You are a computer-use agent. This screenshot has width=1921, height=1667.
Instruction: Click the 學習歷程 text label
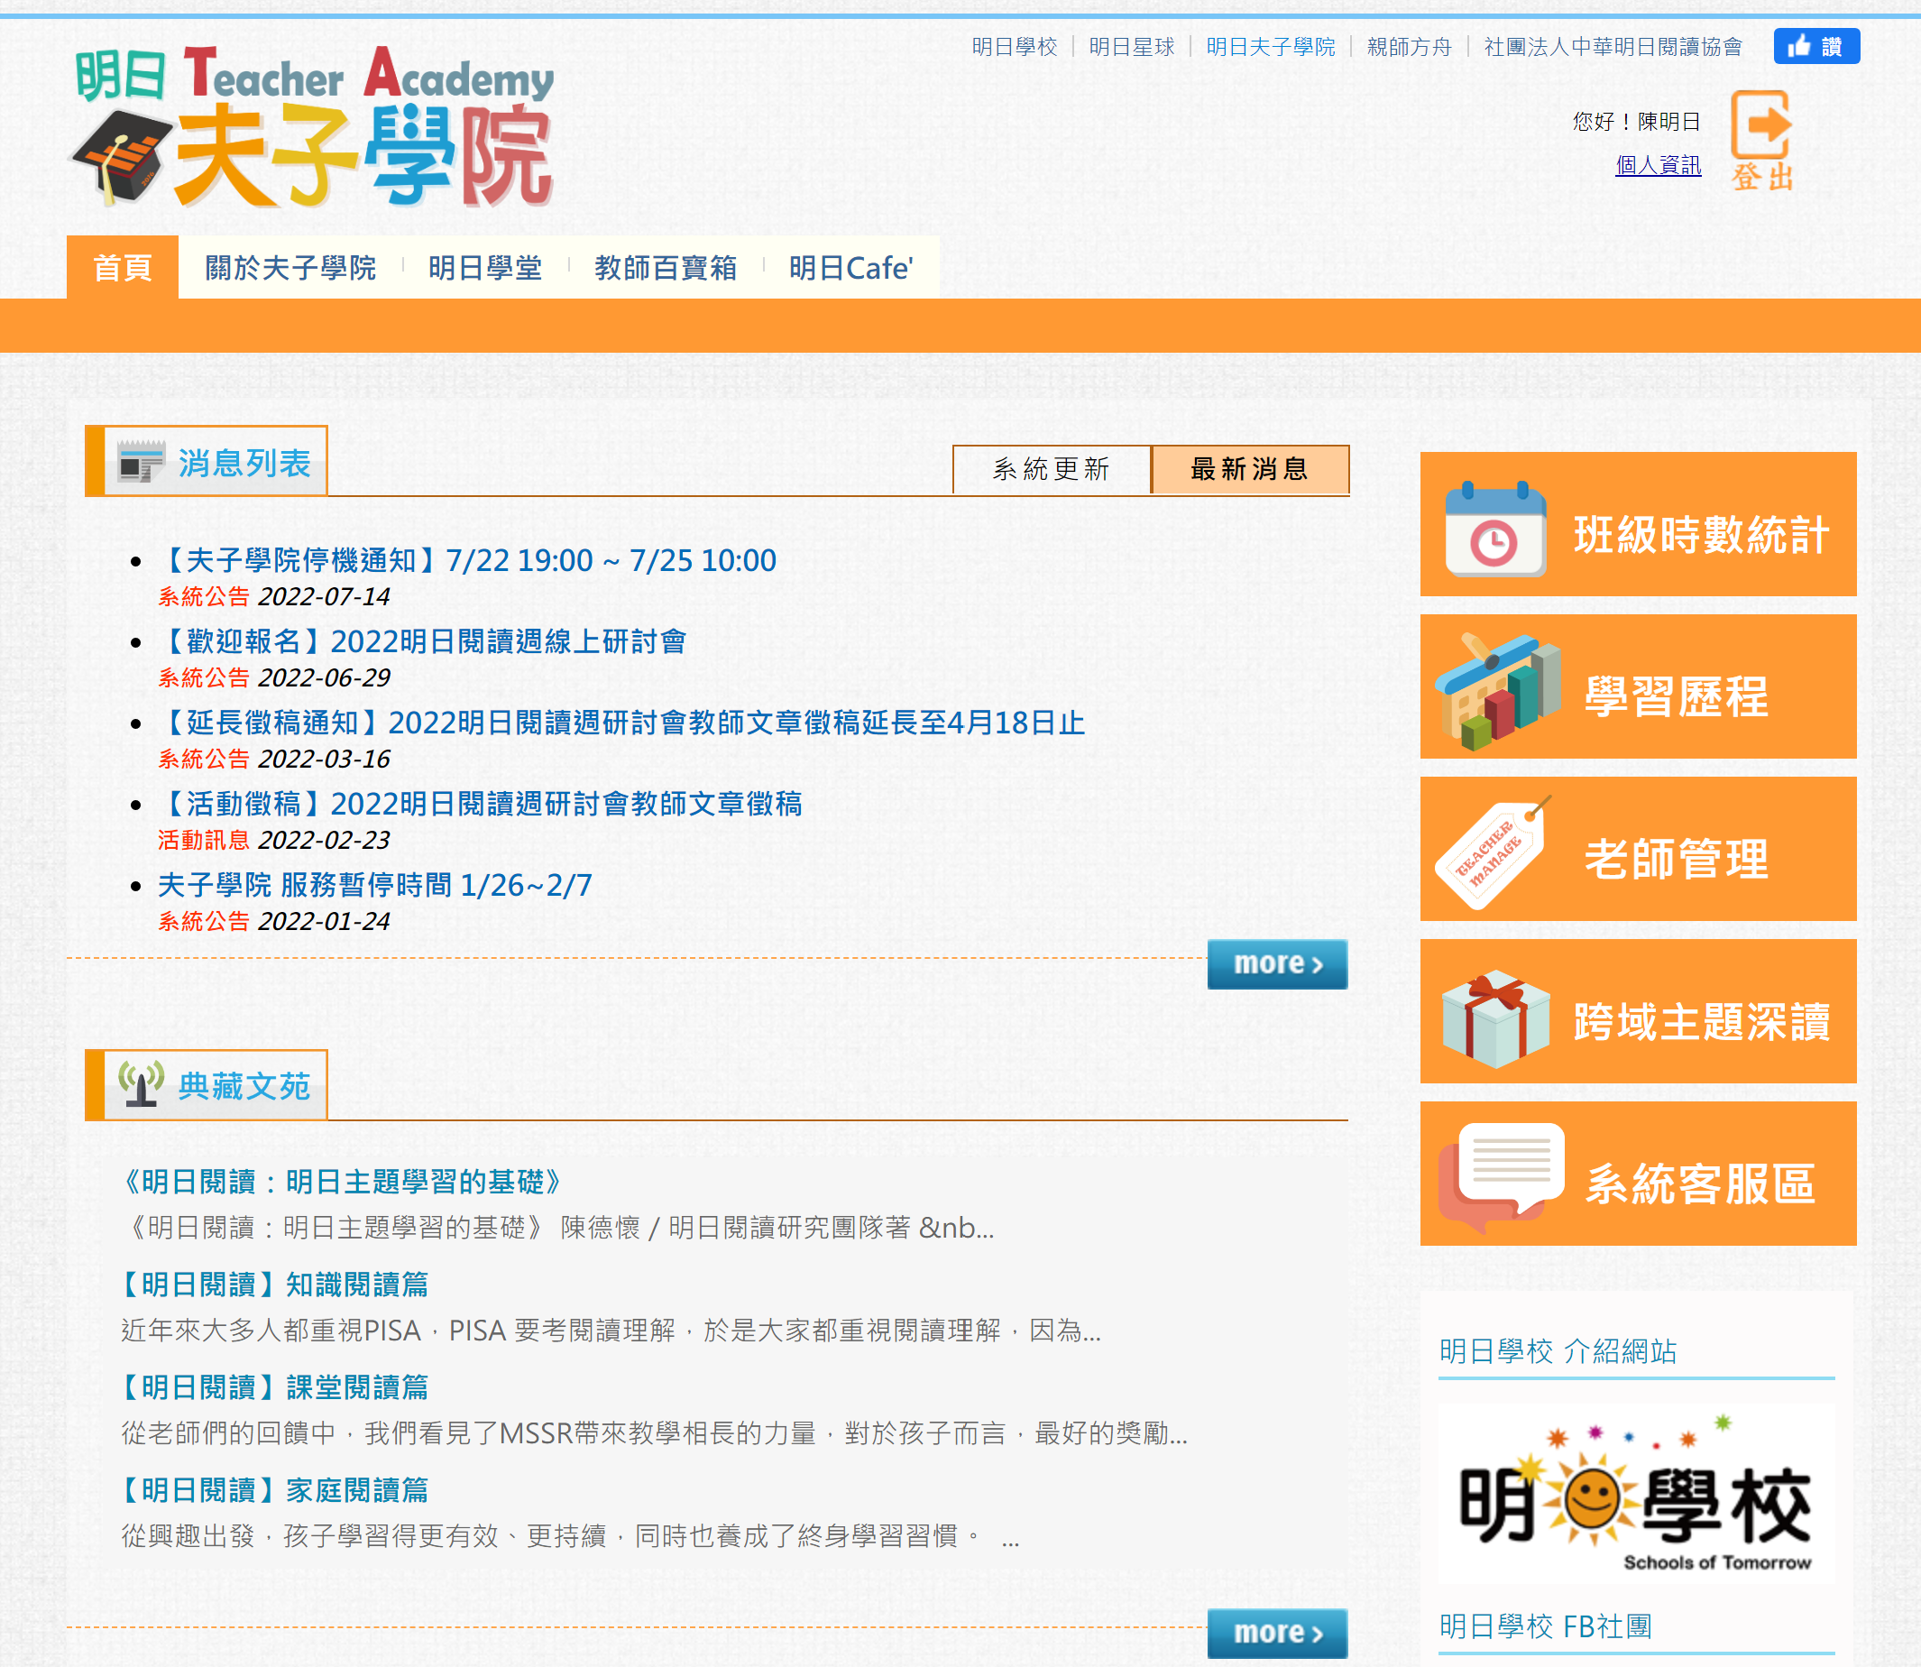pyautogui.click(x=1676, y=696)
